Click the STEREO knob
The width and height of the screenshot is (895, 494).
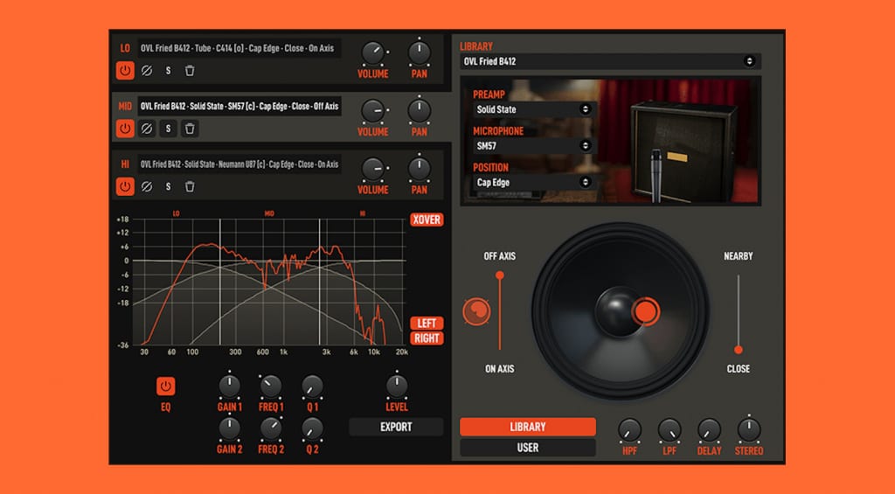[748, 430]
